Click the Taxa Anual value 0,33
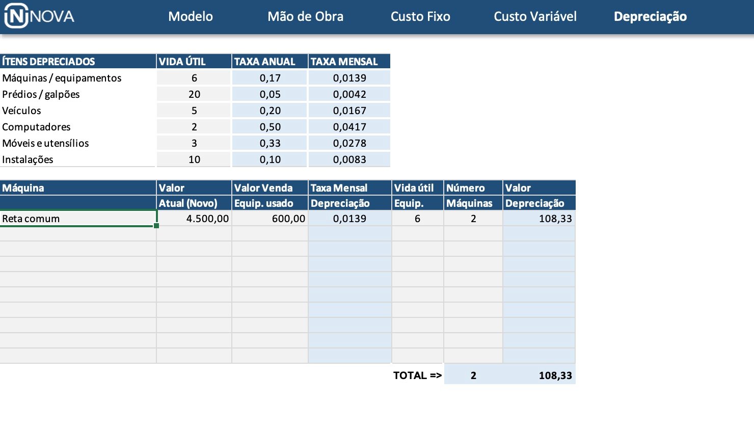The height and width of the screenshot is (430, 754). [270, 143]
